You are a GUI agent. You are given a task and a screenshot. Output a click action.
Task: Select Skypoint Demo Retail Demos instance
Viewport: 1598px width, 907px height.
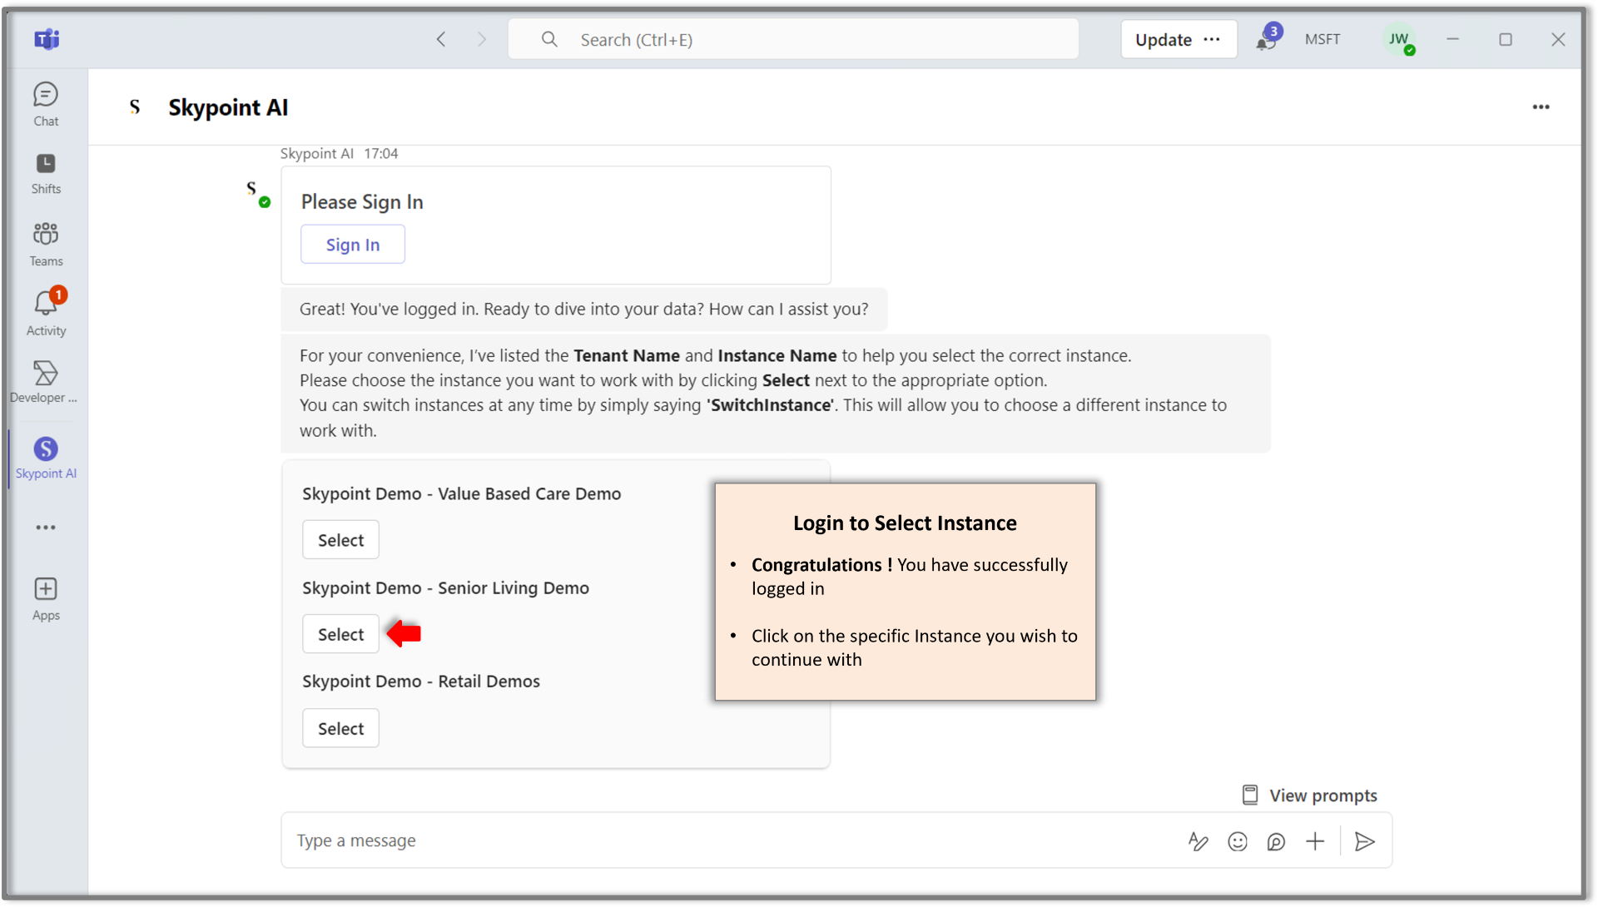(340, 727)
